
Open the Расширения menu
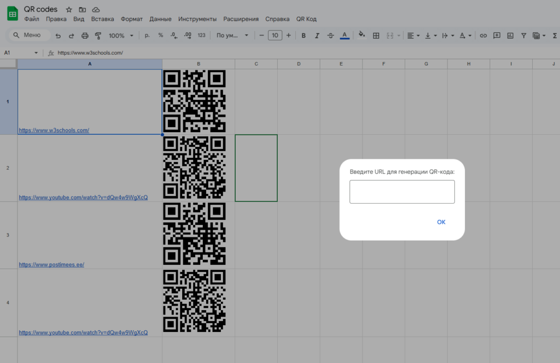pyautogui.click(x=241, y=19)
